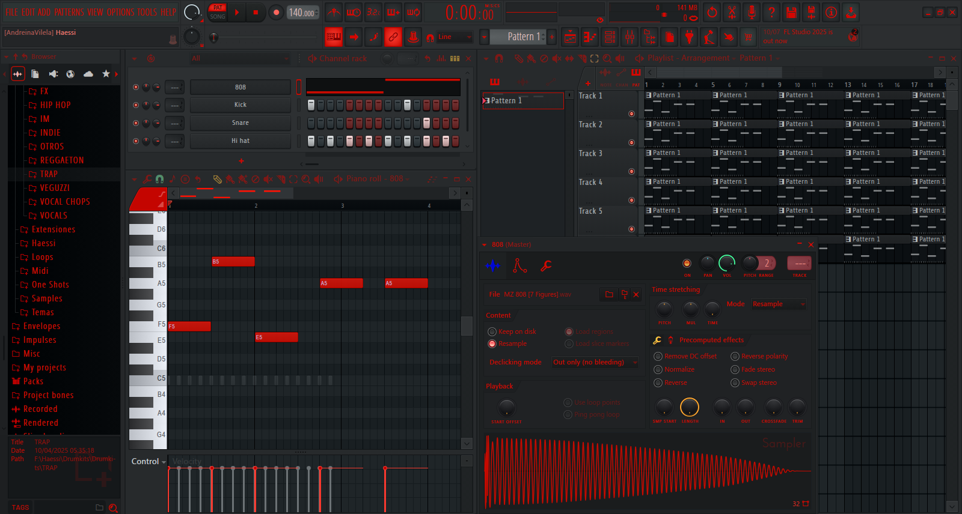Click the 808 channel button

(240, 87)
